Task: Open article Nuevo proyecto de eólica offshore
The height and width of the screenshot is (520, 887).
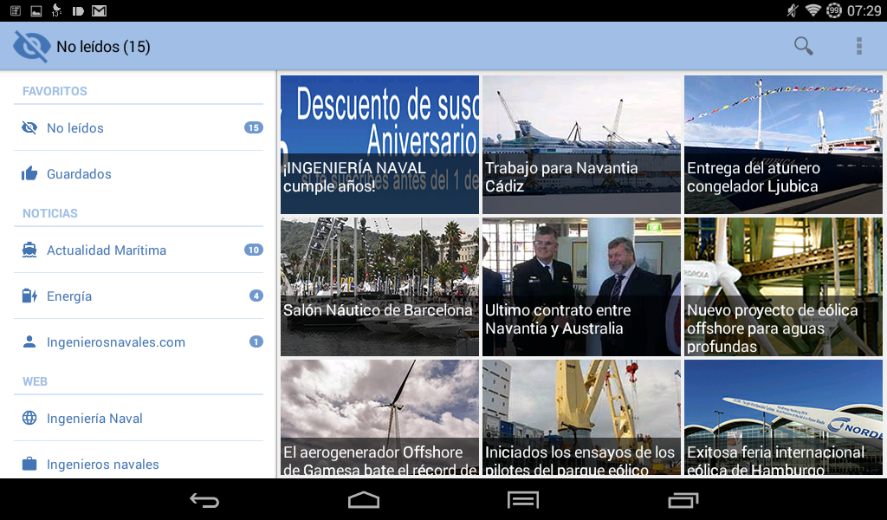Action: [x=783, y=287]
